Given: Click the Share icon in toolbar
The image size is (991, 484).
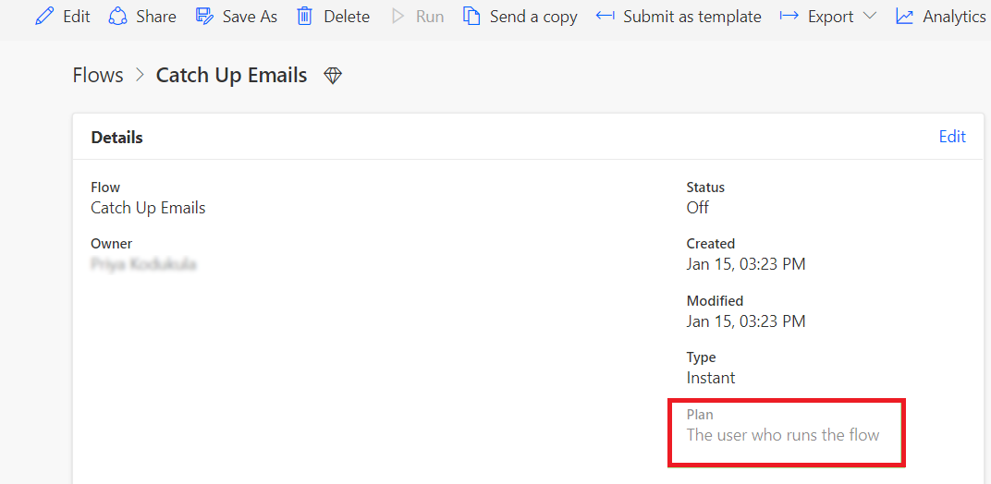Looking at the screenshot, I should [117, 16].
